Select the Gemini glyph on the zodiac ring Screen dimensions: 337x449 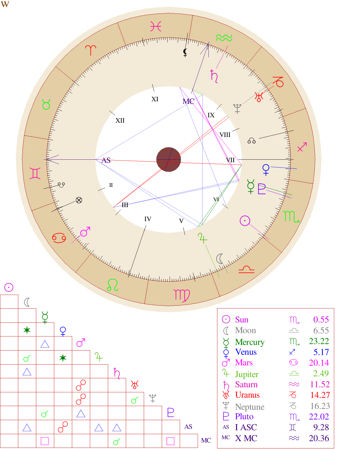click(35, 173)
